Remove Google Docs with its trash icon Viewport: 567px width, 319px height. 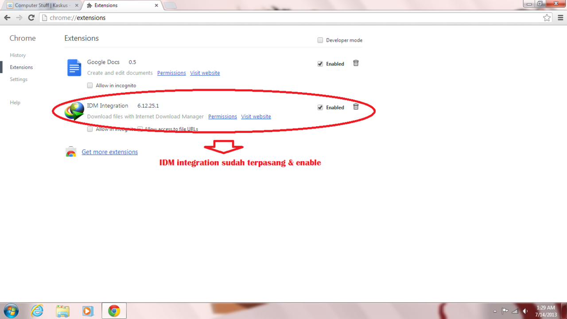(x=356, y=63)
